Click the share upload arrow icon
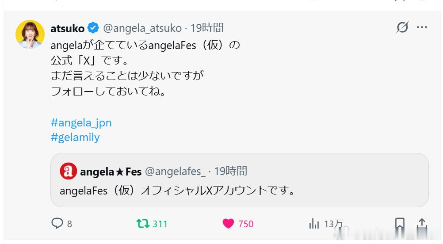Screen dimensions: 443x244 422,223
